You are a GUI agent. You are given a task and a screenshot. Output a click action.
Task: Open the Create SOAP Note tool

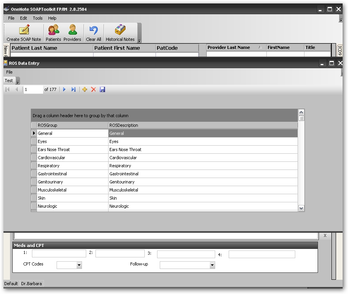point(24,33)
